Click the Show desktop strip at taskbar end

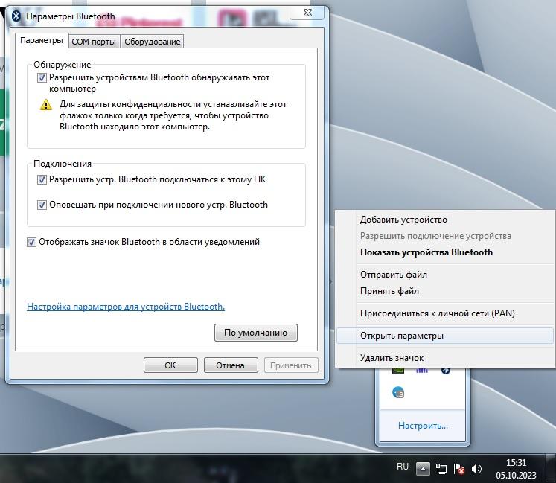point(551,469)
